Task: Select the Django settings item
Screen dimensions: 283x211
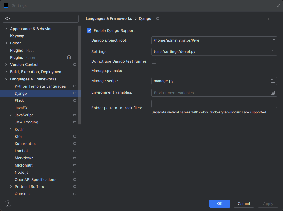Action: [40, 93]
